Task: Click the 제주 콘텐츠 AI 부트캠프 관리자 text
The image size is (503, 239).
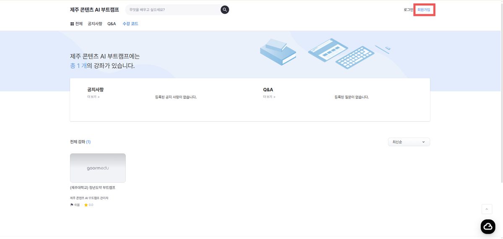Action: (89, 198)
